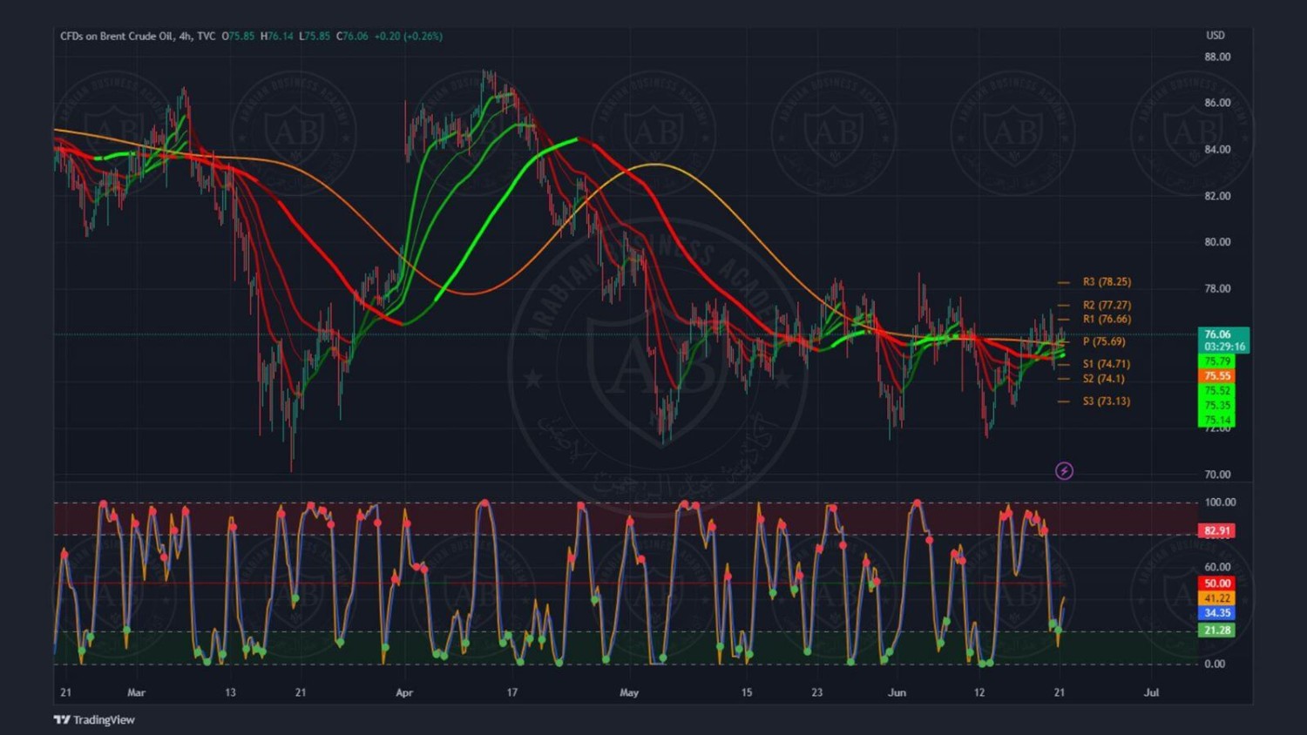Viewport: 1307px width, 735px height.
Task: Select the 4h interval label
Action: (x=185, y=36)
